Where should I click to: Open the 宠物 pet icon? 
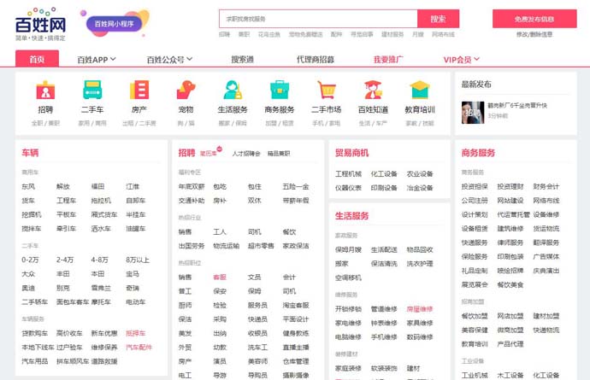click(x=186, y=90)
